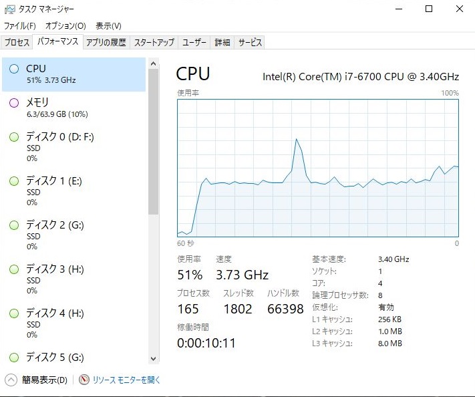
Task: Click the green ディスク 3 (H:) circle icon
Action: (x=14, y=269)
